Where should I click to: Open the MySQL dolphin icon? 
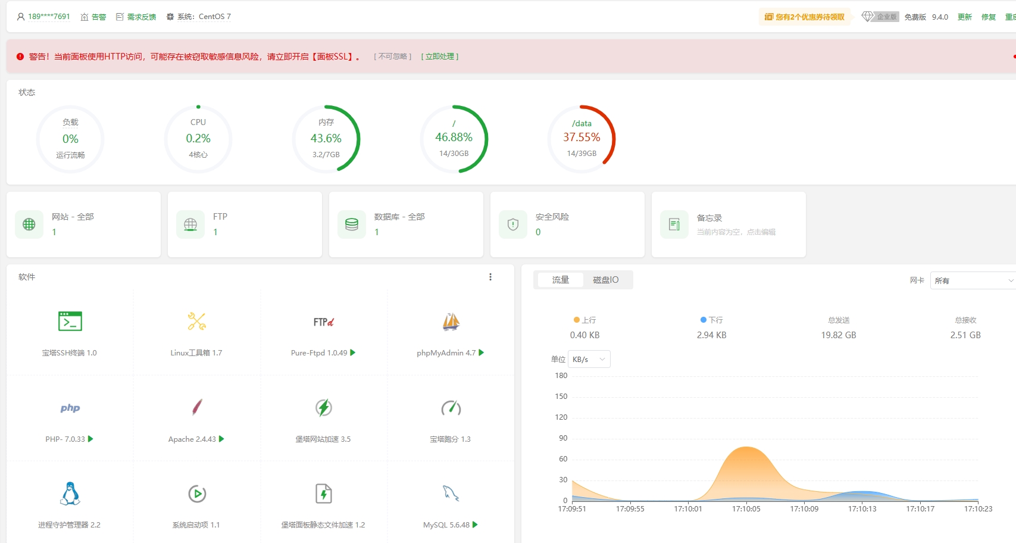point(451,494)
